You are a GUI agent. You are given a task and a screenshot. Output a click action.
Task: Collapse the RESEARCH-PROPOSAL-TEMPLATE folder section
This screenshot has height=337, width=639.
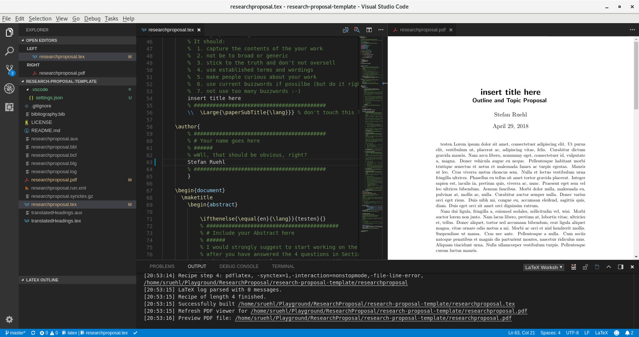(77, 81)
